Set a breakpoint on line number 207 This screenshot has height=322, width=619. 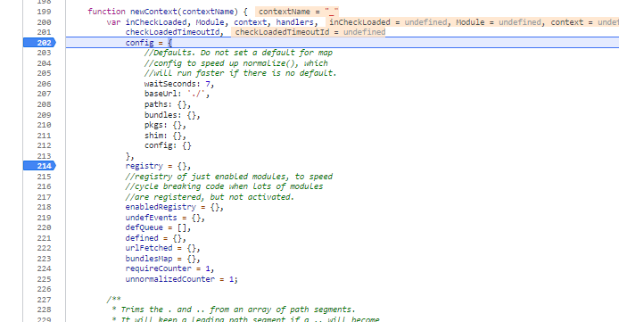45,94
